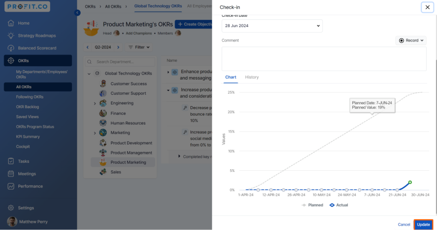Click the Profit.co logo
Image resolution: width=437 pixels, height=230 pixels.
(27, 7)
